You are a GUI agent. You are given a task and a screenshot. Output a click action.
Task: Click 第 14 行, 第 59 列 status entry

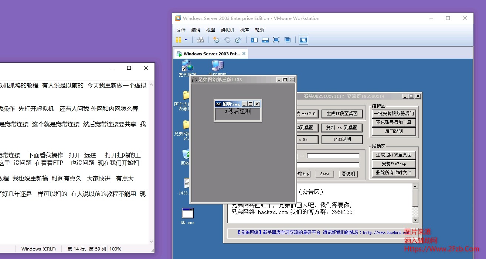[86, 249]
